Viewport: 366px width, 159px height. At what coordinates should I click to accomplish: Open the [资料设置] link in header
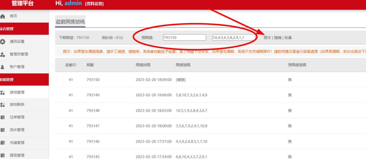[94, 4]
